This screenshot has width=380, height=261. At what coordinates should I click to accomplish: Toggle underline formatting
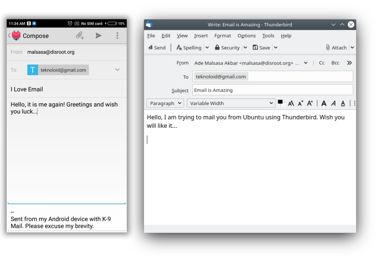[x=343, y=104]
